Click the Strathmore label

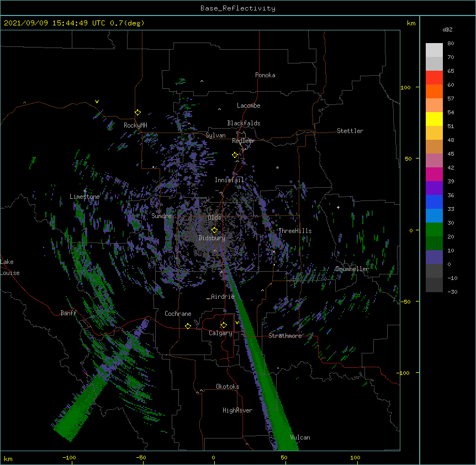(285, 336)
